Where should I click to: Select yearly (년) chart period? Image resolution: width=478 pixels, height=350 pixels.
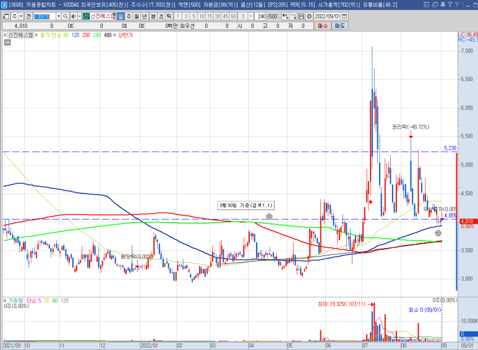[x=145, y=17]
